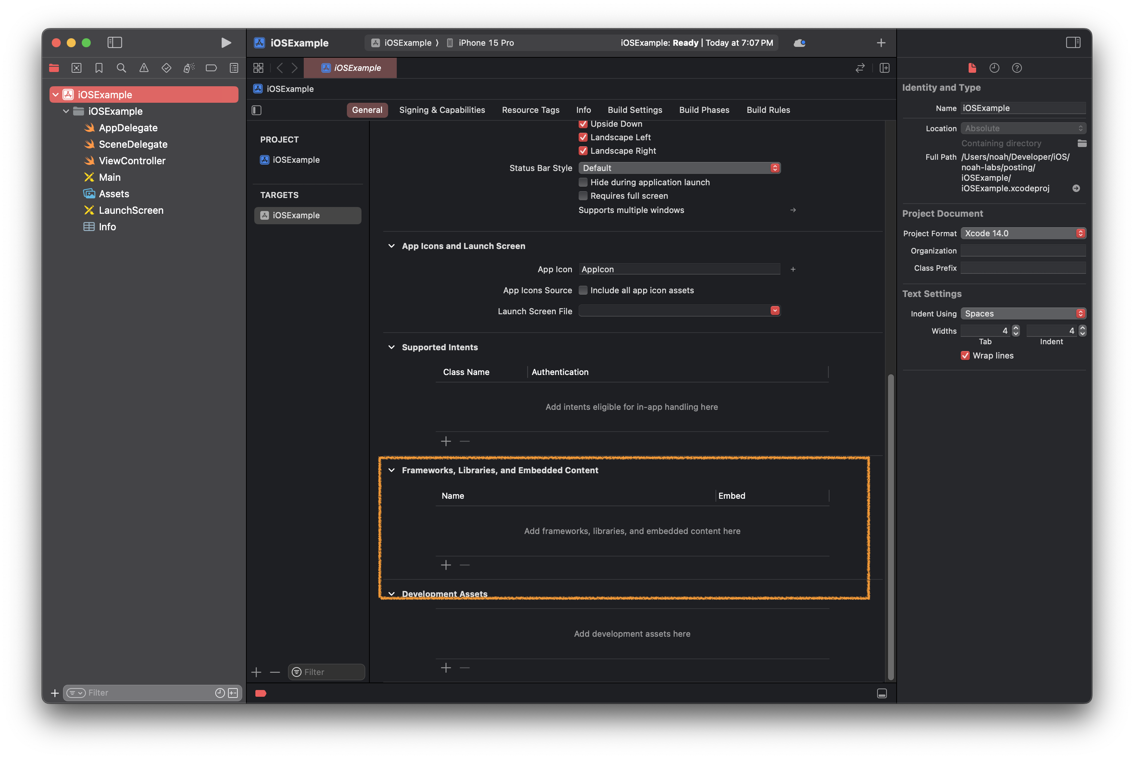This screenshot has height=759, width=1134.
Task: Increment the Tab width stepper
Action: 1016,328
